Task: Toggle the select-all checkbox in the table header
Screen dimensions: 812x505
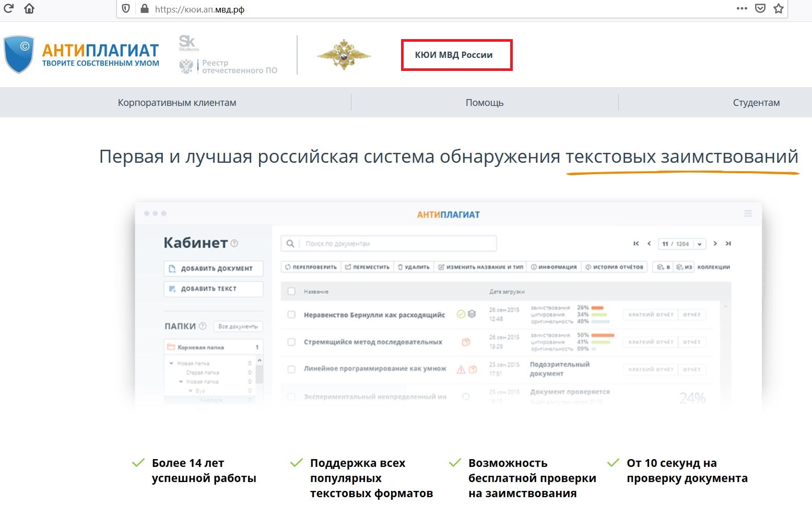Action: click(291, 292)
